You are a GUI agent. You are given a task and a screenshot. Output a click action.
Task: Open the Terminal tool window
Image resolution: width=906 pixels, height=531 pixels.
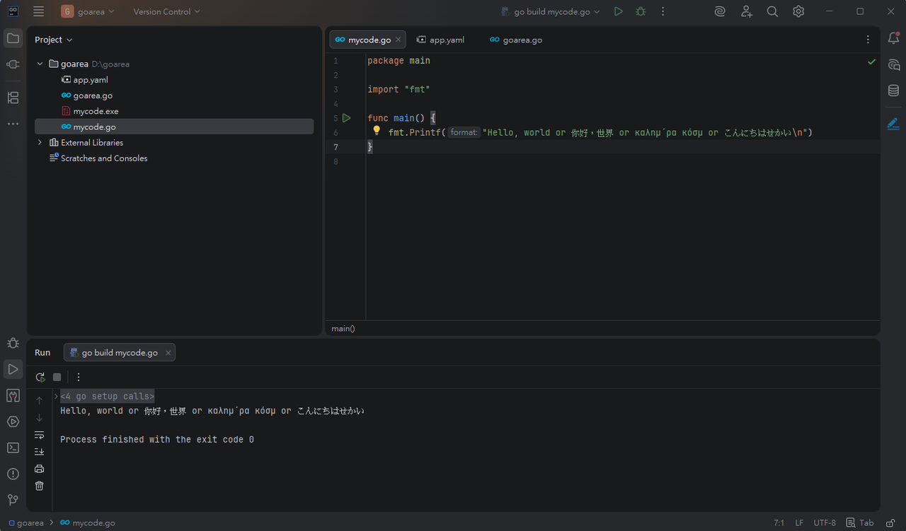point(13,448)
